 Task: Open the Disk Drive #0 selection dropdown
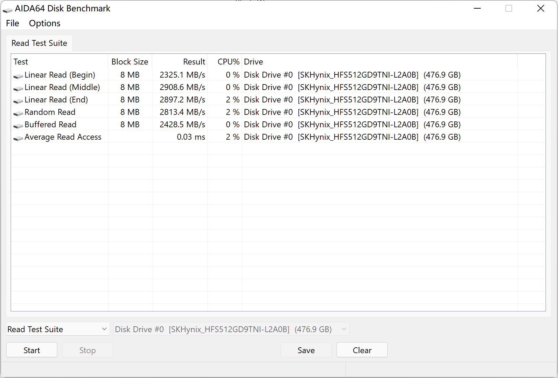click(231, 329)
